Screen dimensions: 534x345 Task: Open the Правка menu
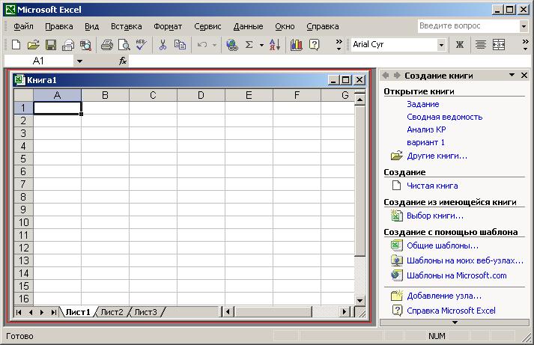pos(59,26)
